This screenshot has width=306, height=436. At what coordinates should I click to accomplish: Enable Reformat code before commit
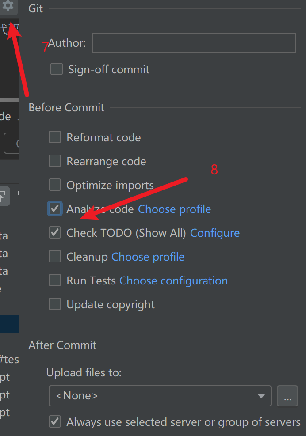coord(55,137)
